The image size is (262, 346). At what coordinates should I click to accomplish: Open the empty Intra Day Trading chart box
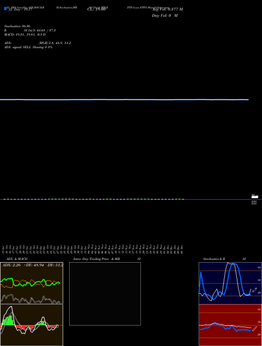(x=105, y=294)
